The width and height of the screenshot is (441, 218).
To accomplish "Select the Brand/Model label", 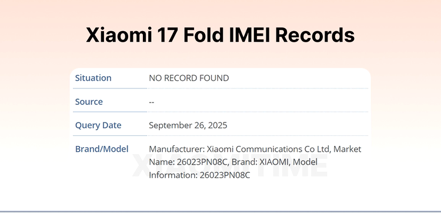I will [x=102, y=149].
